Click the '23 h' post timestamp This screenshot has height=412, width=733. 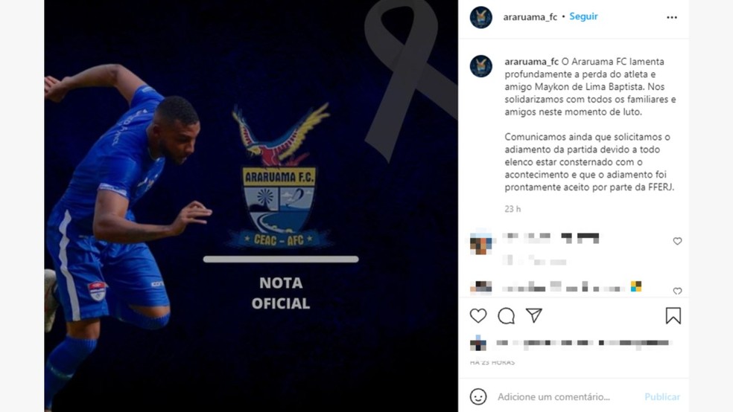(x=513, y=209)
